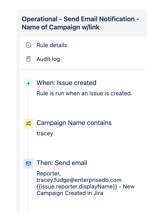The height and width of the screenshot is (213, 147).
Task: Select the green plus trigger icon
Action: (x=28, y=83)
